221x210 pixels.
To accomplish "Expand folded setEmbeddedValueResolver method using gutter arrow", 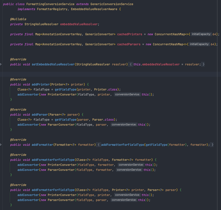I will pyautogui.click(x=0, y=64).
